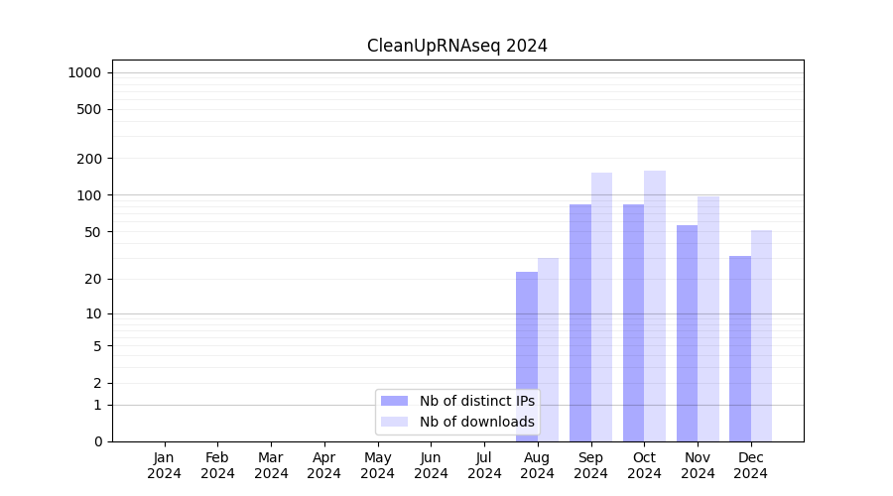This screenshot has width=893, height=496.
Task: Click the Nov 2024 distinct IPs bar
Action: point(687,333)
